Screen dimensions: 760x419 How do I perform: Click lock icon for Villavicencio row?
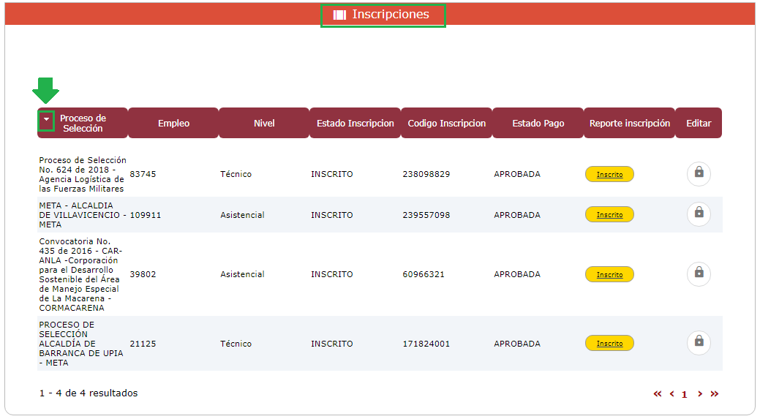[x=699, y=214]
